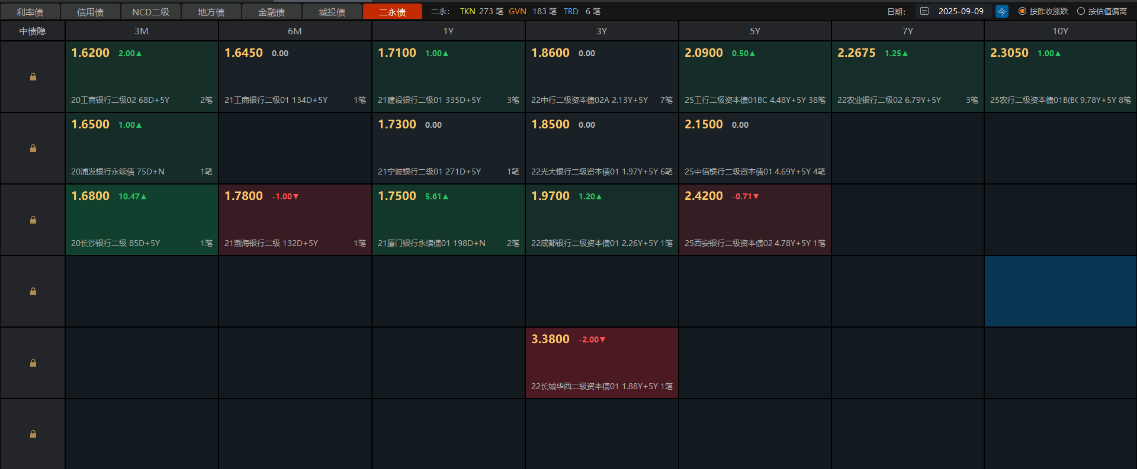Click the 1.6200 yield value

click(x=90, y=53)
